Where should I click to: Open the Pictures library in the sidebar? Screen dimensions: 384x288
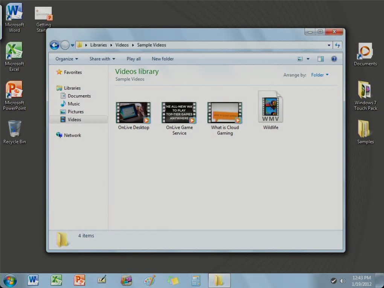tap(76, 112)
